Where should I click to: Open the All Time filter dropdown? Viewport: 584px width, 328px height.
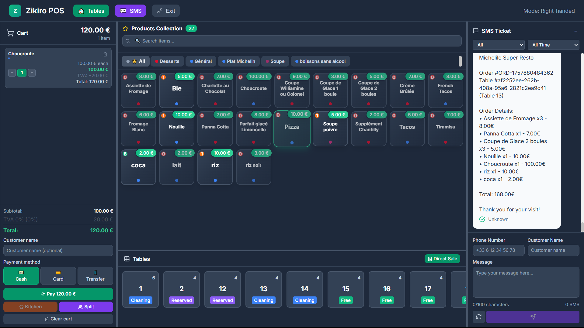click(x=553, y=45)
